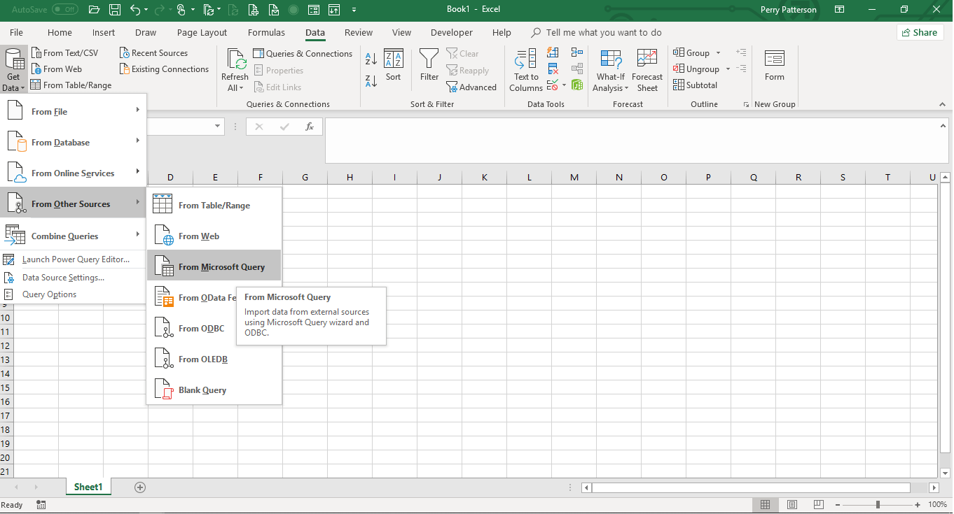The image size is (954, 514).
Task: Sort ascending with the A to Z icon
Action: (x=371, y=59)
